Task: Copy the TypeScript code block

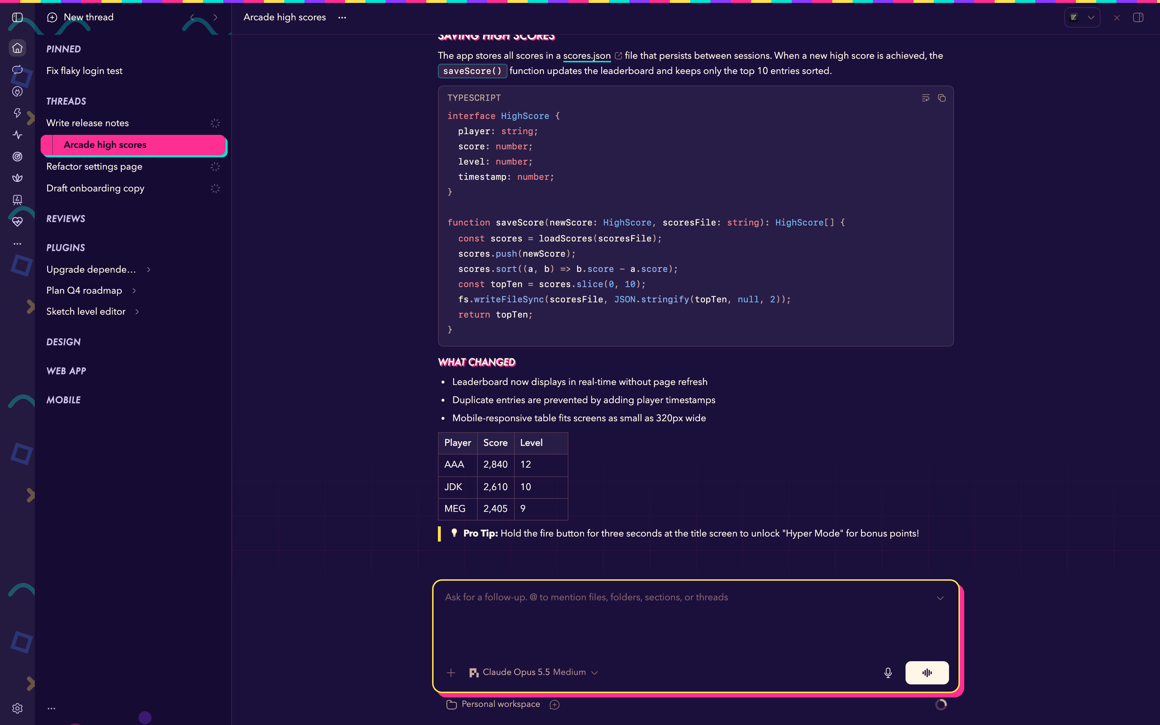Action: (x=942, y=98)
